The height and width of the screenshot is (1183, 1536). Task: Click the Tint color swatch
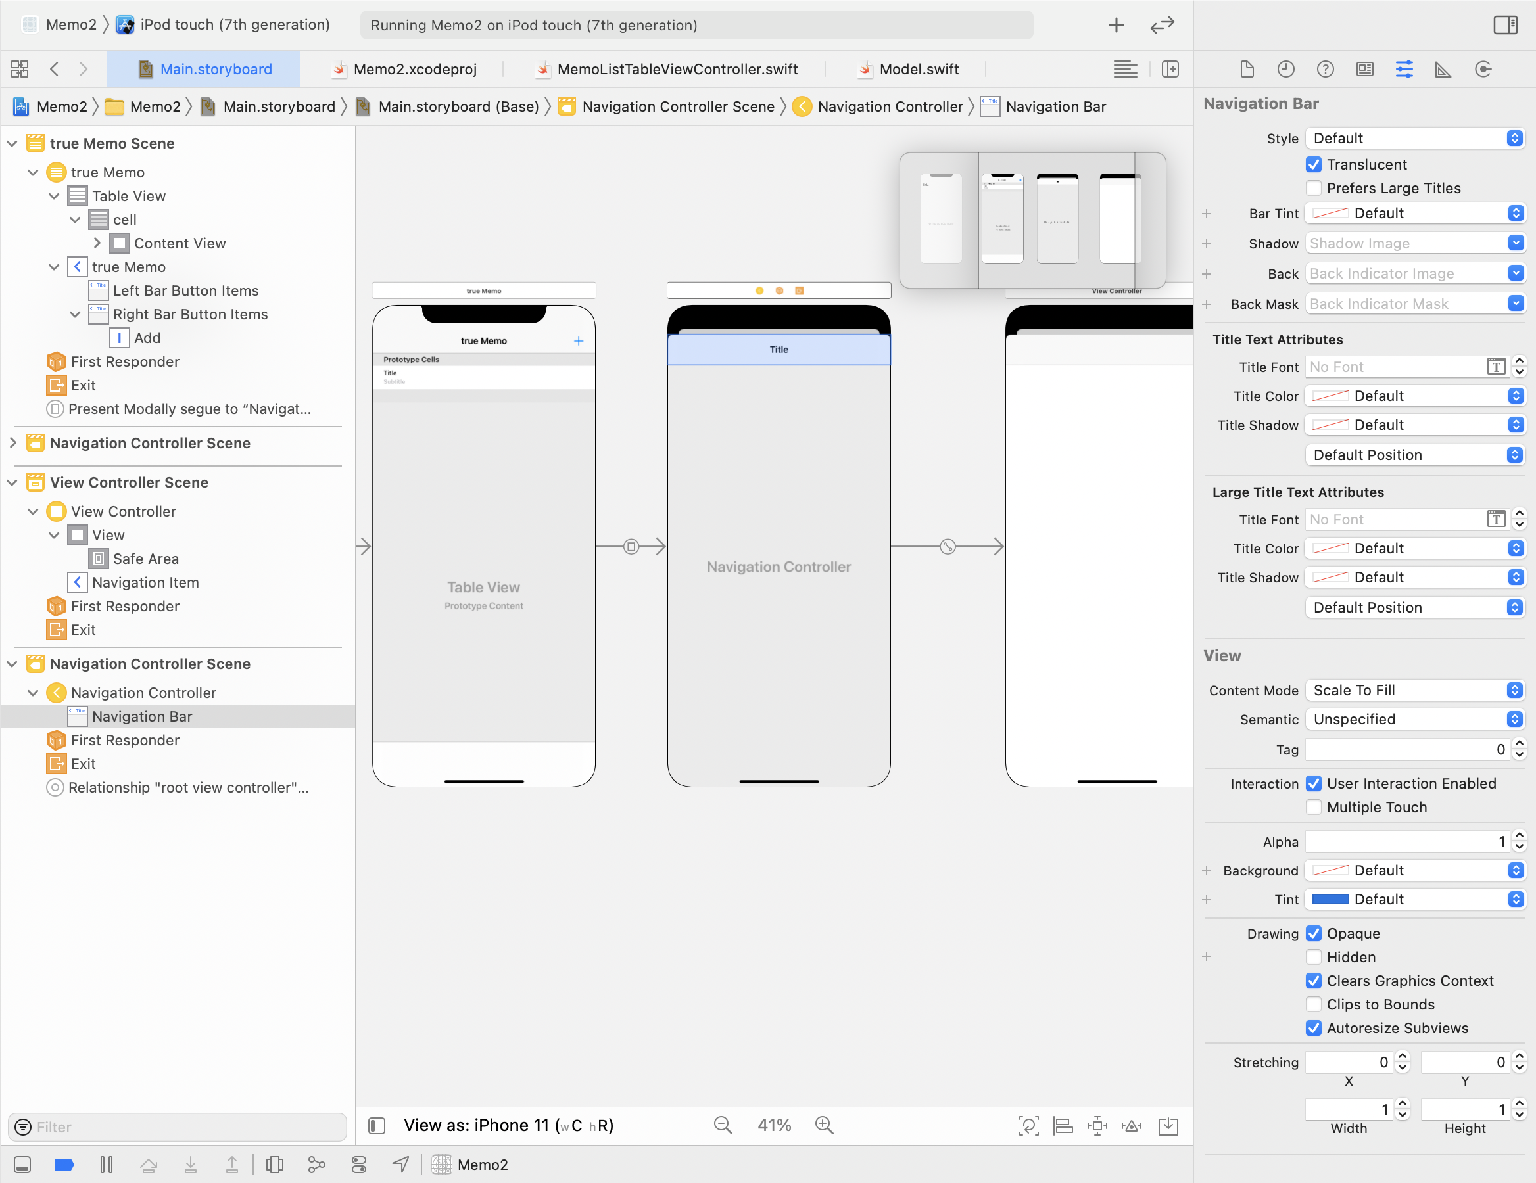click(x=1330, y=899)
